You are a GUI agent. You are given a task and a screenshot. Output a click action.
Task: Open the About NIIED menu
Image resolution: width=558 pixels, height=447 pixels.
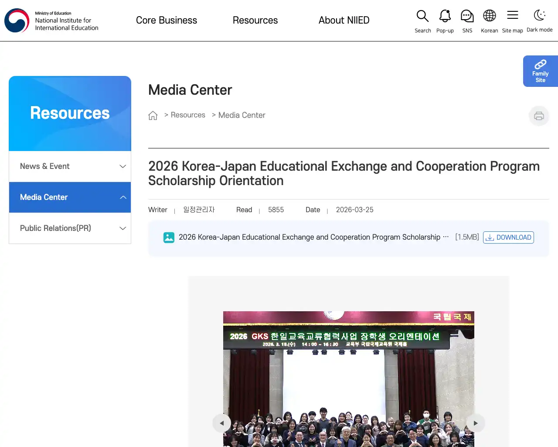pos(344,21)
